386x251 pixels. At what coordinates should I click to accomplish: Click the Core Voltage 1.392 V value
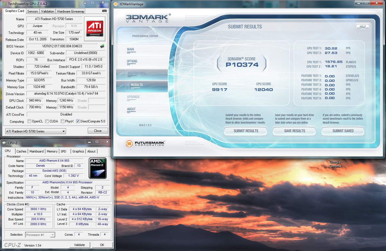pyautogui.click(x=74, y=176)
